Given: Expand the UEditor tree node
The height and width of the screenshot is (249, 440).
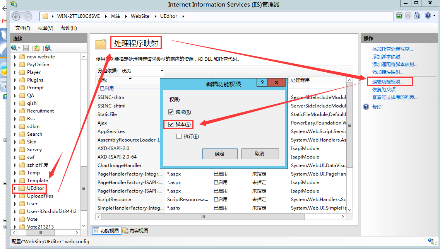Looking at the screenshot, I should (15, 188).
